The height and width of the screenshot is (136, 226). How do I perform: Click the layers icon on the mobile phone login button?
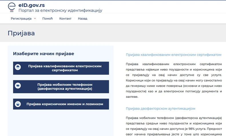(18, 86)
